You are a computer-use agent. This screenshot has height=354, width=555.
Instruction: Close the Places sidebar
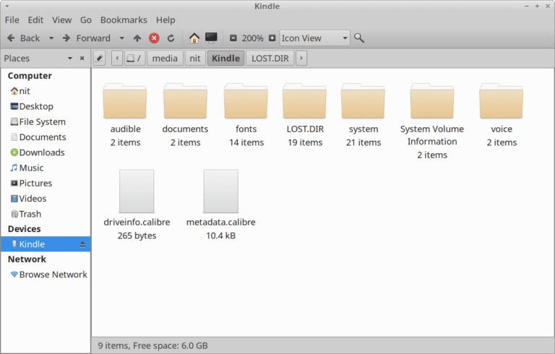(x=82, y=59)
